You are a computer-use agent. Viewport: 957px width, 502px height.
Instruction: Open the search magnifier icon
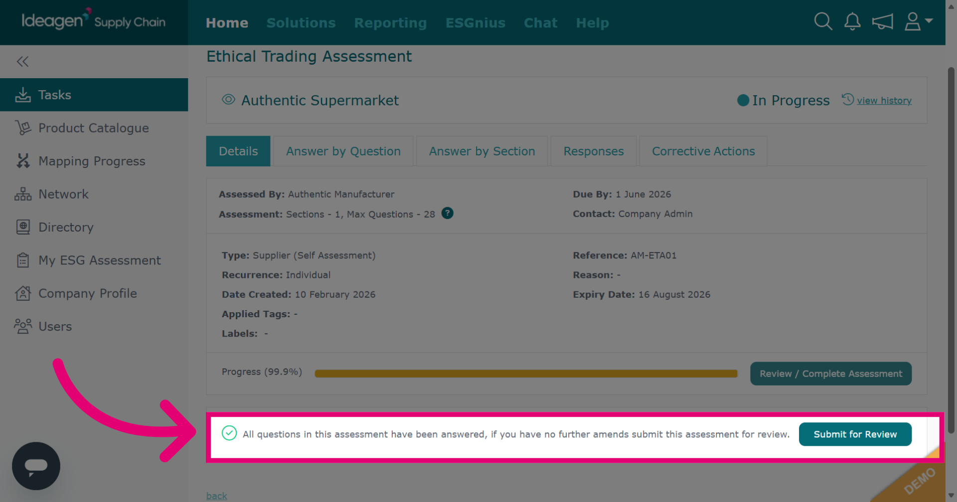tap(823, 21)
